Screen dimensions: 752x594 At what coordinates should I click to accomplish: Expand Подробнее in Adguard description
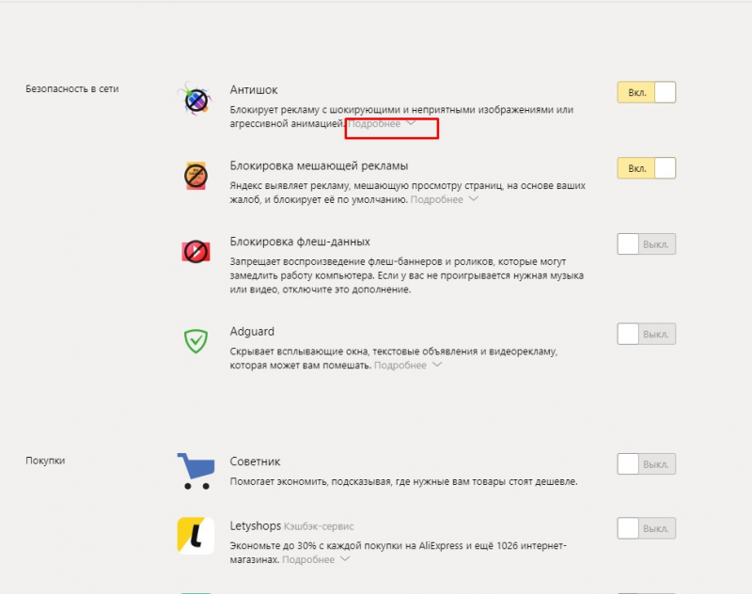point(408,366)
